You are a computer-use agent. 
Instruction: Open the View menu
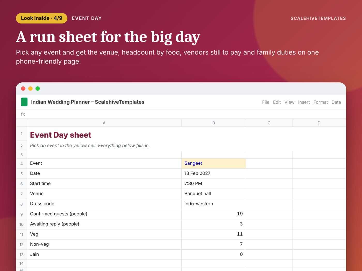point(289,102)
